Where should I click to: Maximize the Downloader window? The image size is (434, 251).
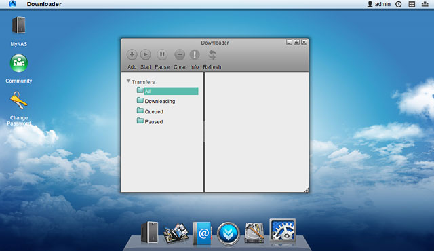point(296,42)
